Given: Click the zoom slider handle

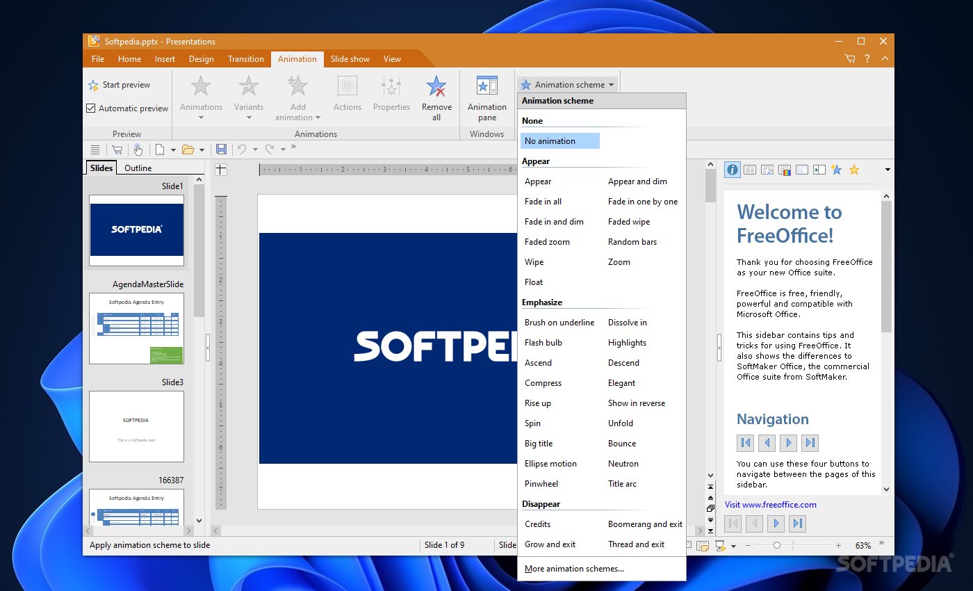Looking at the screenshot, I should [x=777, y=546].
